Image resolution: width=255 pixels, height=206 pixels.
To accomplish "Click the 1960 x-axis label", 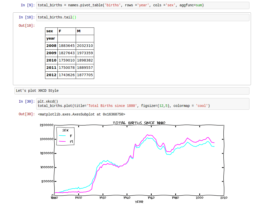I will click(x=151, y=198).
